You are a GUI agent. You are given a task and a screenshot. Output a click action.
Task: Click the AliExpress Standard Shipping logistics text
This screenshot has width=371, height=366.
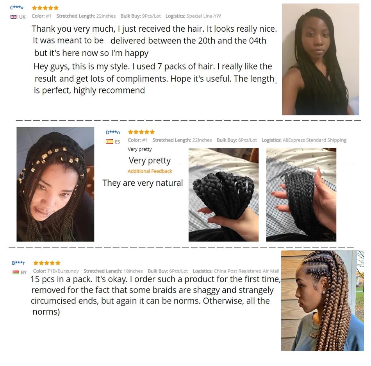tap(314, 140)
